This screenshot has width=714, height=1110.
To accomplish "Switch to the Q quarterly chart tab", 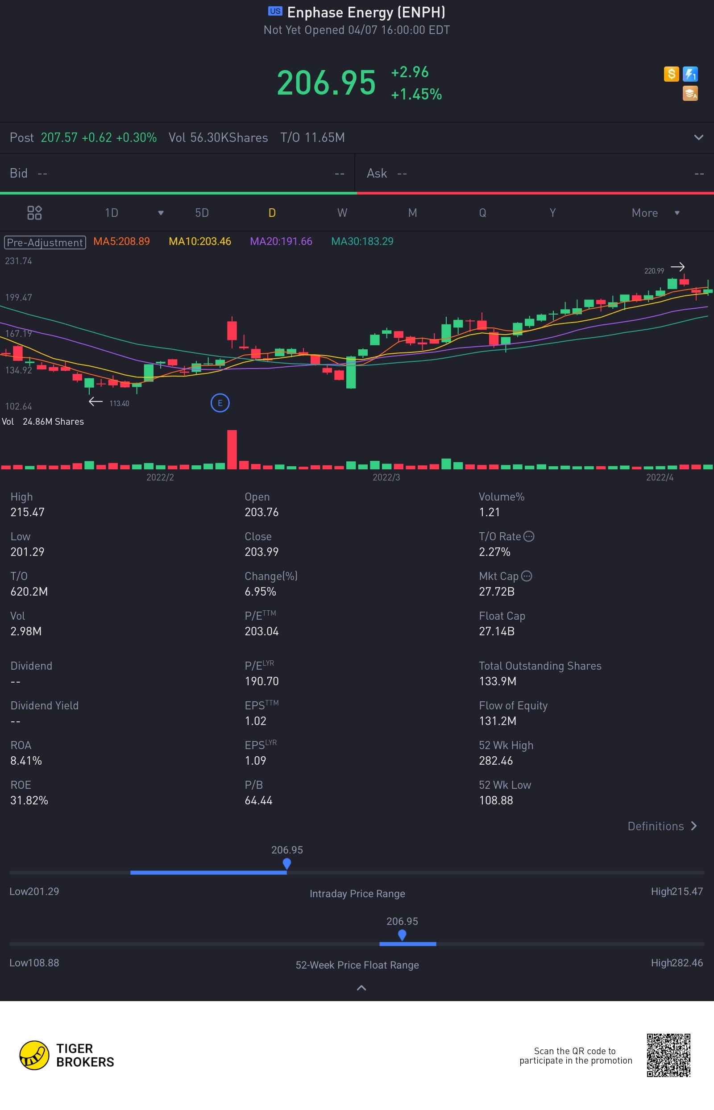I will click(x=483, y=213).
